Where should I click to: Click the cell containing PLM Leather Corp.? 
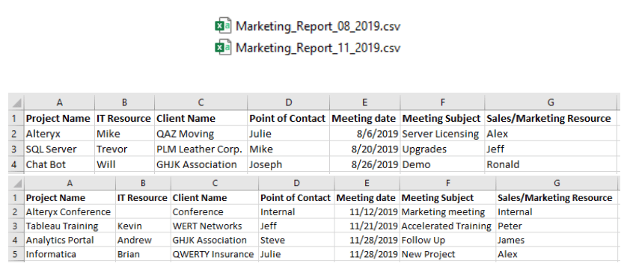tap(201, 149)
